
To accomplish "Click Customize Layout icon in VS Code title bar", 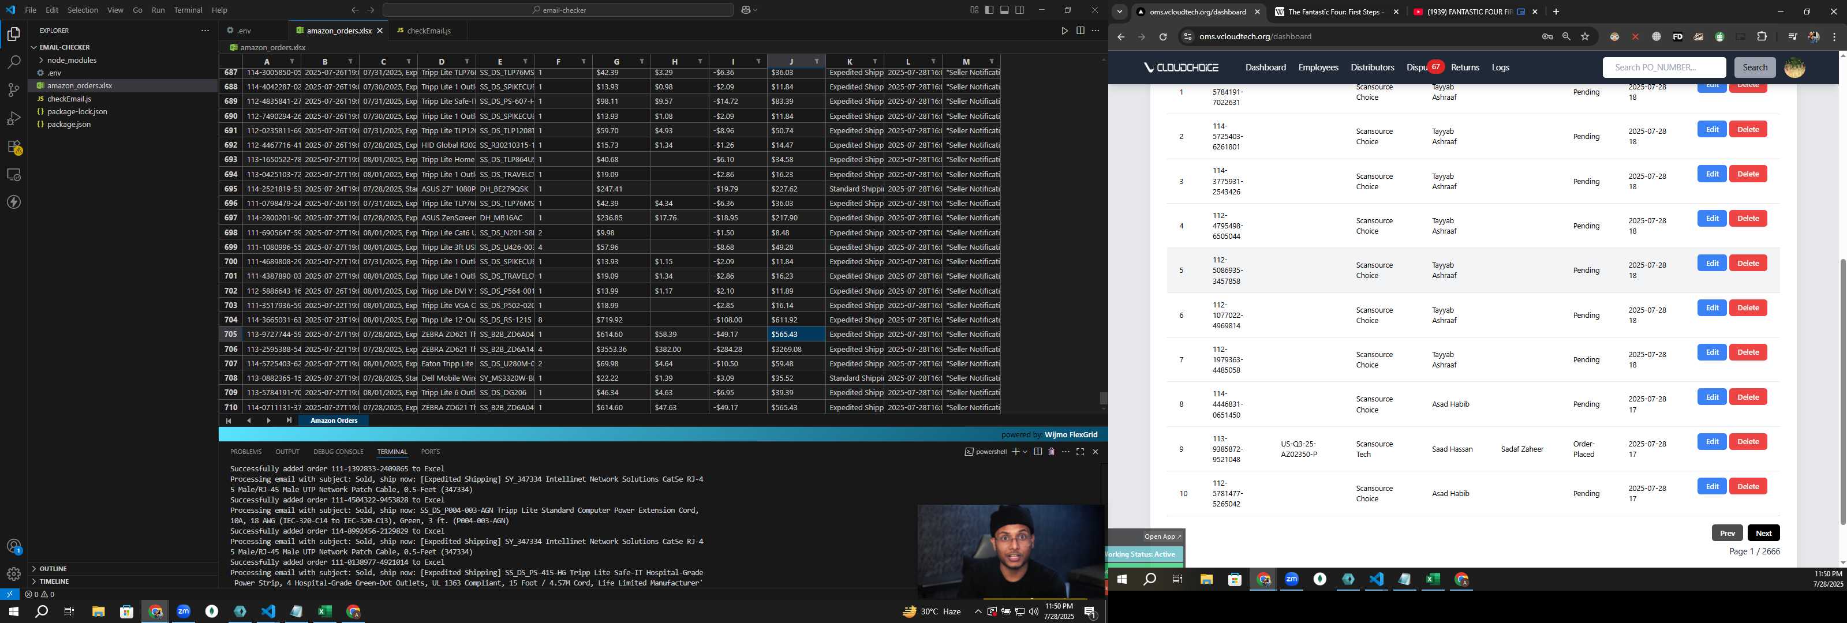I will point(974,10).
